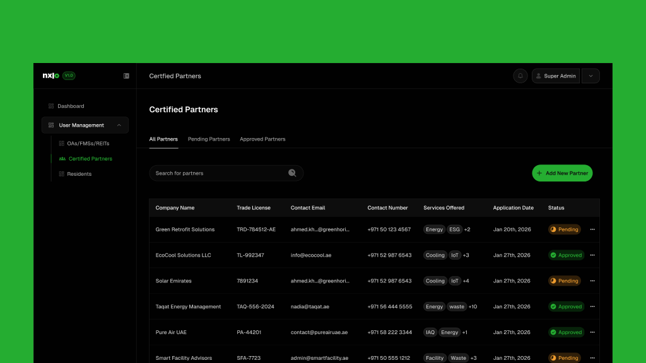This screenshot has height=363, width=646.
Task: Open the Super Admin profile button
Action: pos(556,76)
